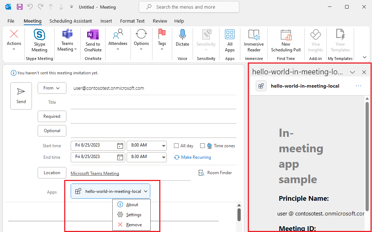Click the Previous Item up arrow

(51, 7)
